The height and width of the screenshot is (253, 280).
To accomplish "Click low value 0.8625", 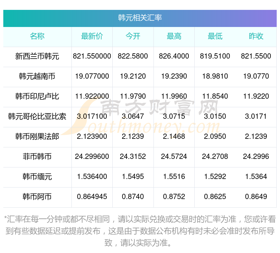I will (x=215, y=197).
